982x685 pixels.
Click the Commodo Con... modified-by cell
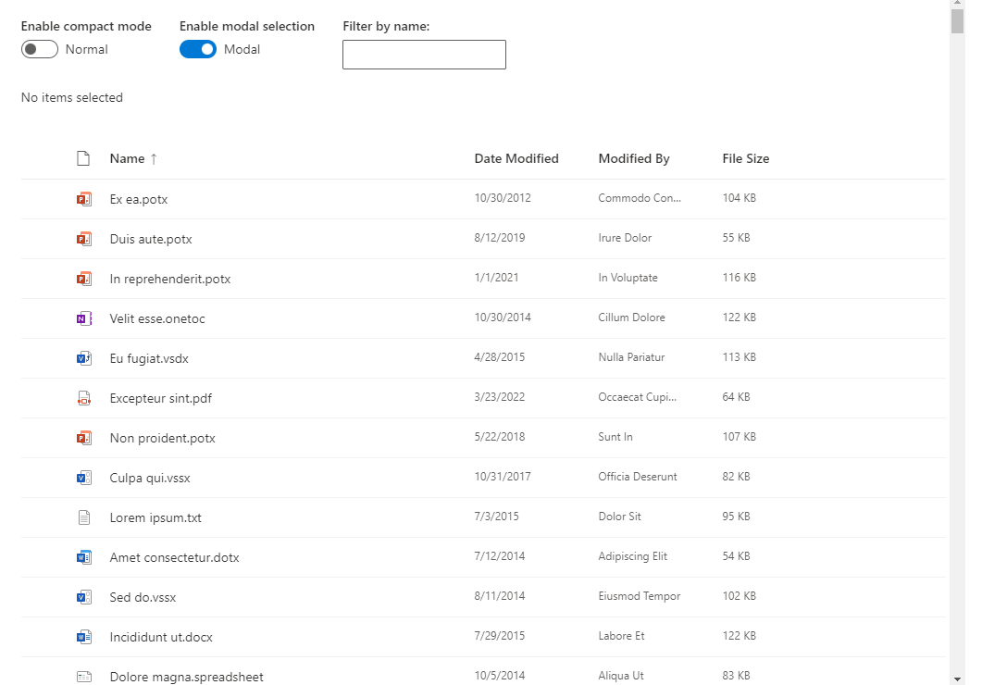(x=640, y=198)
